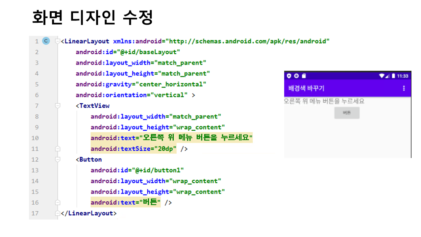
Task: Click the highlighted textSize="20dp" attribute
Action: coord(134,149)
